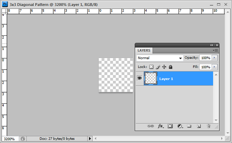Create new fill or adjustment layer
232x143 pixels.
click(180, 126)
